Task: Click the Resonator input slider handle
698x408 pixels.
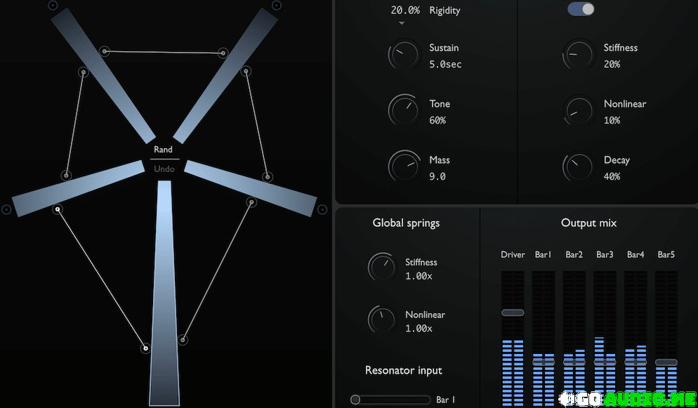Action: (355, 400)
